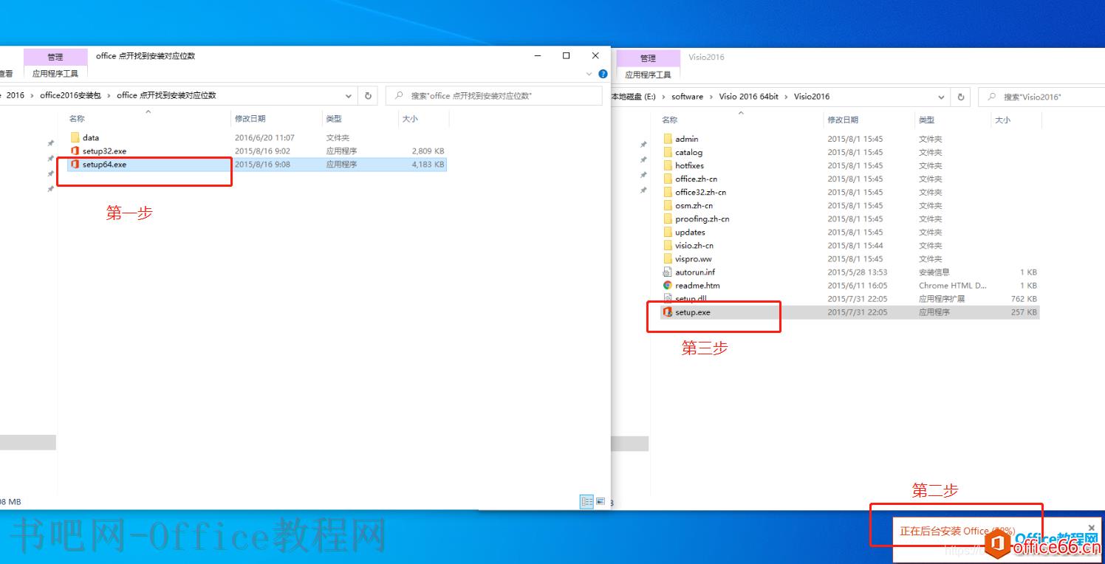
Task: Click the catalog folder icon
Action: (668, 152)
